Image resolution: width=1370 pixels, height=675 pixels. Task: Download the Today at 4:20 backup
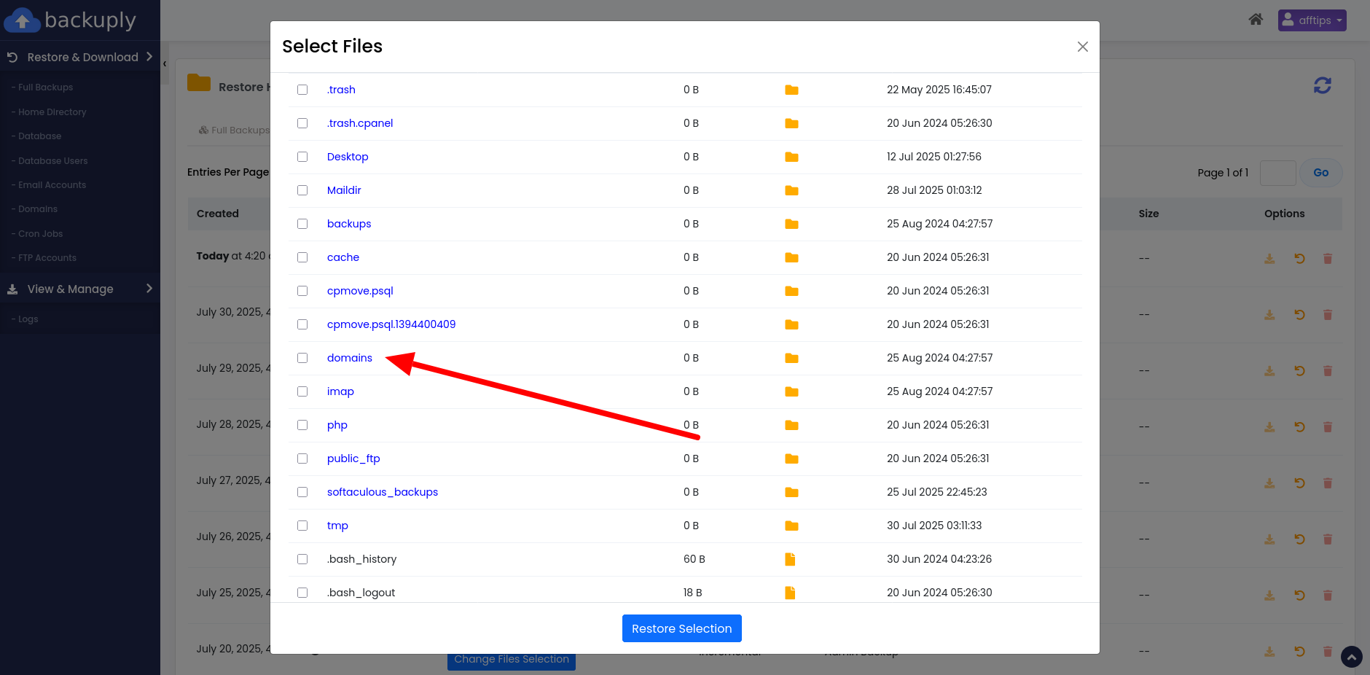point(1269,259)
